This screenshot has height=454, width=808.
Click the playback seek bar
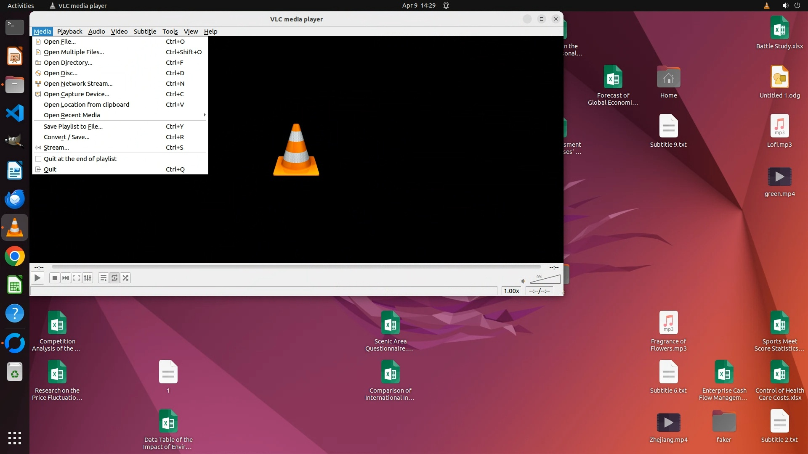tap(296, 267)
